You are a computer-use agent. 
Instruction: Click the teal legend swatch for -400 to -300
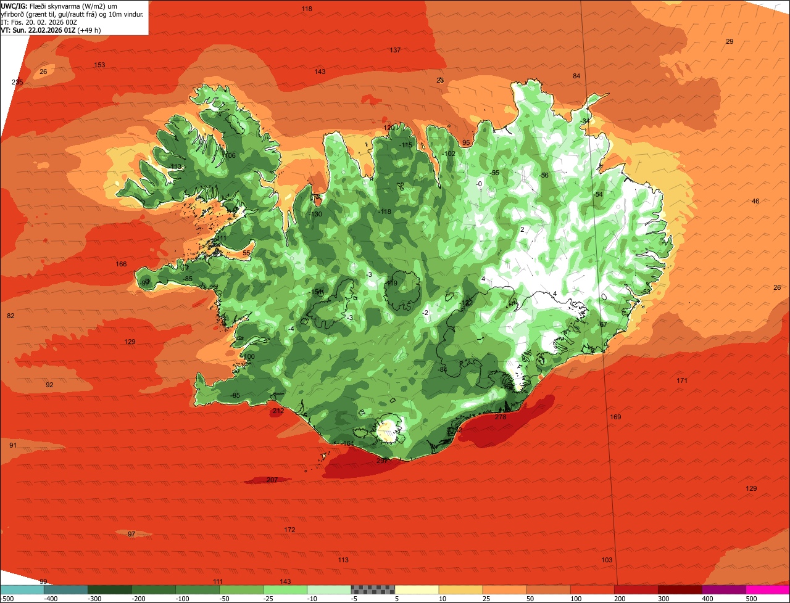coord(65,589)
